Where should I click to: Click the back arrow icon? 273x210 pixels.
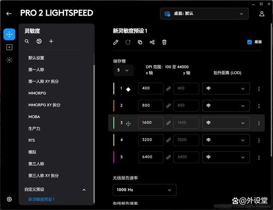click(x=9, y=14)
